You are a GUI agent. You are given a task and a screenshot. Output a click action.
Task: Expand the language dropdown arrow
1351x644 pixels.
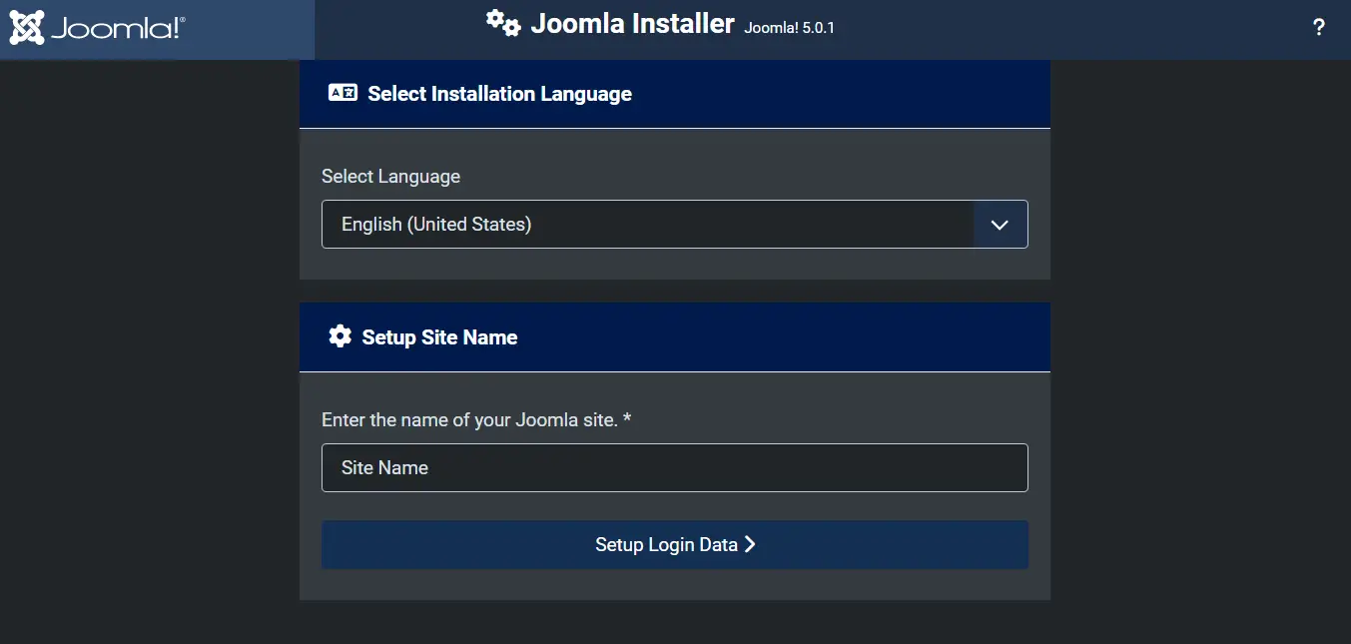1000,225
